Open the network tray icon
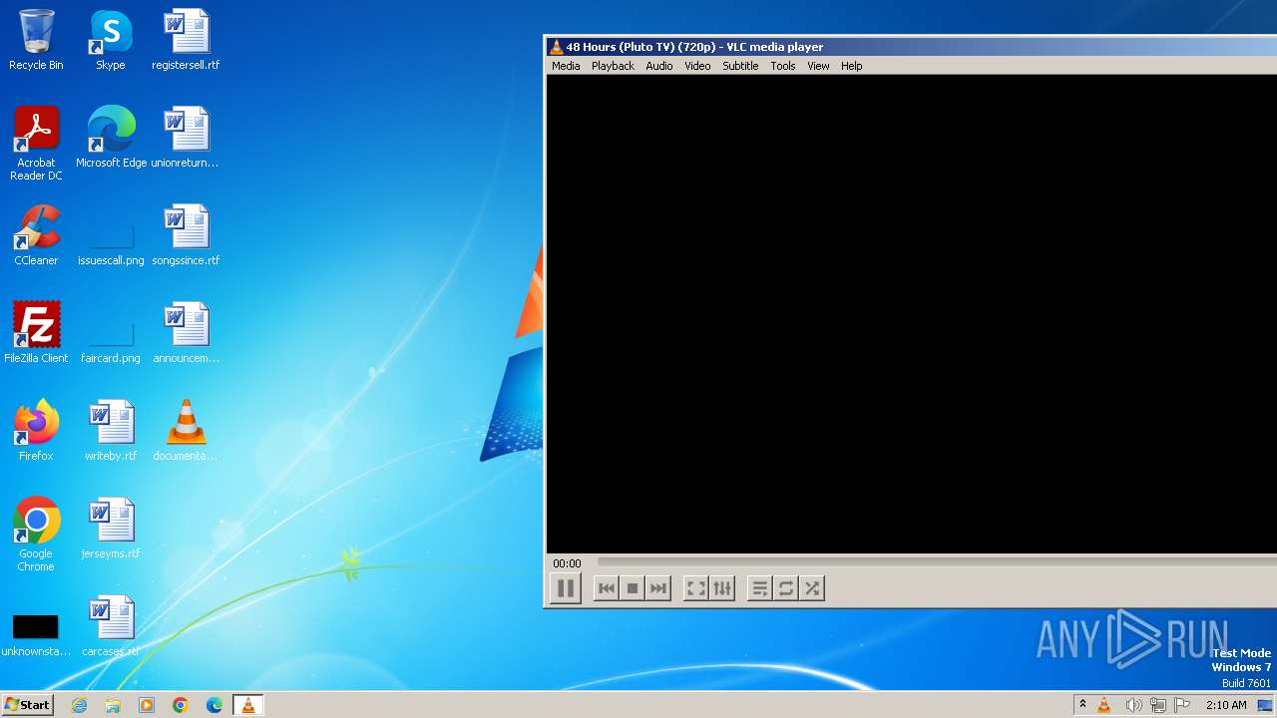 click(x=1158, y=705)
